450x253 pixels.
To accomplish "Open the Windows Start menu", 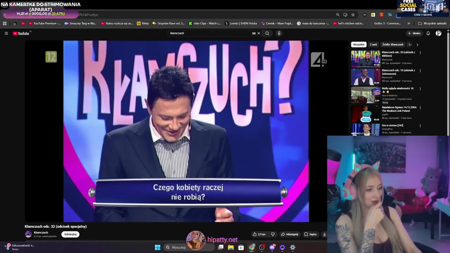I will pyautogui.click(x=157, y=247).
